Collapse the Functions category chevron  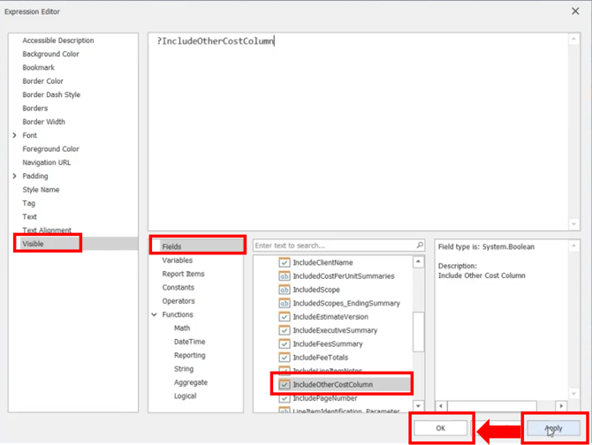point(154,314)
